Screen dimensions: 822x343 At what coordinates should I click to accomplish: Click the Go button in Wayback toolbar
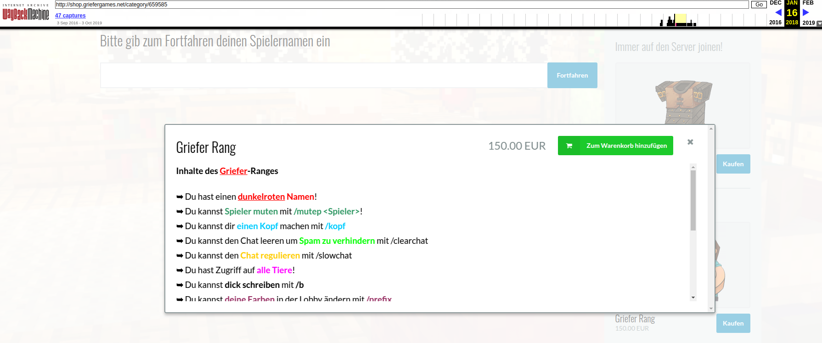[x=759, y=5]
